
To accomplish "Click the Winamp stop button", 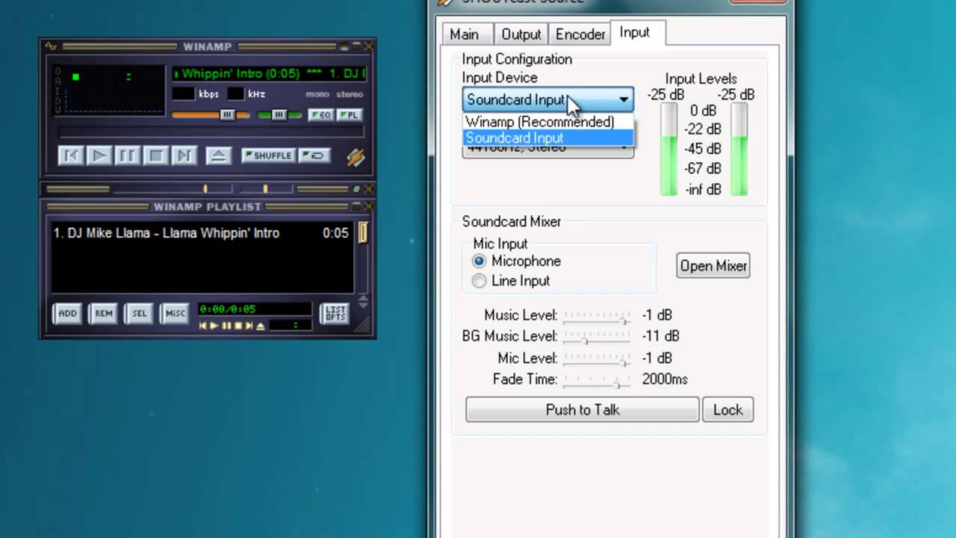I will 155,155.
